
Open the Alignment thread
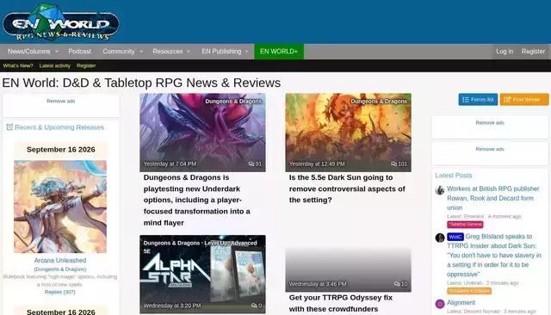point(461,303)
